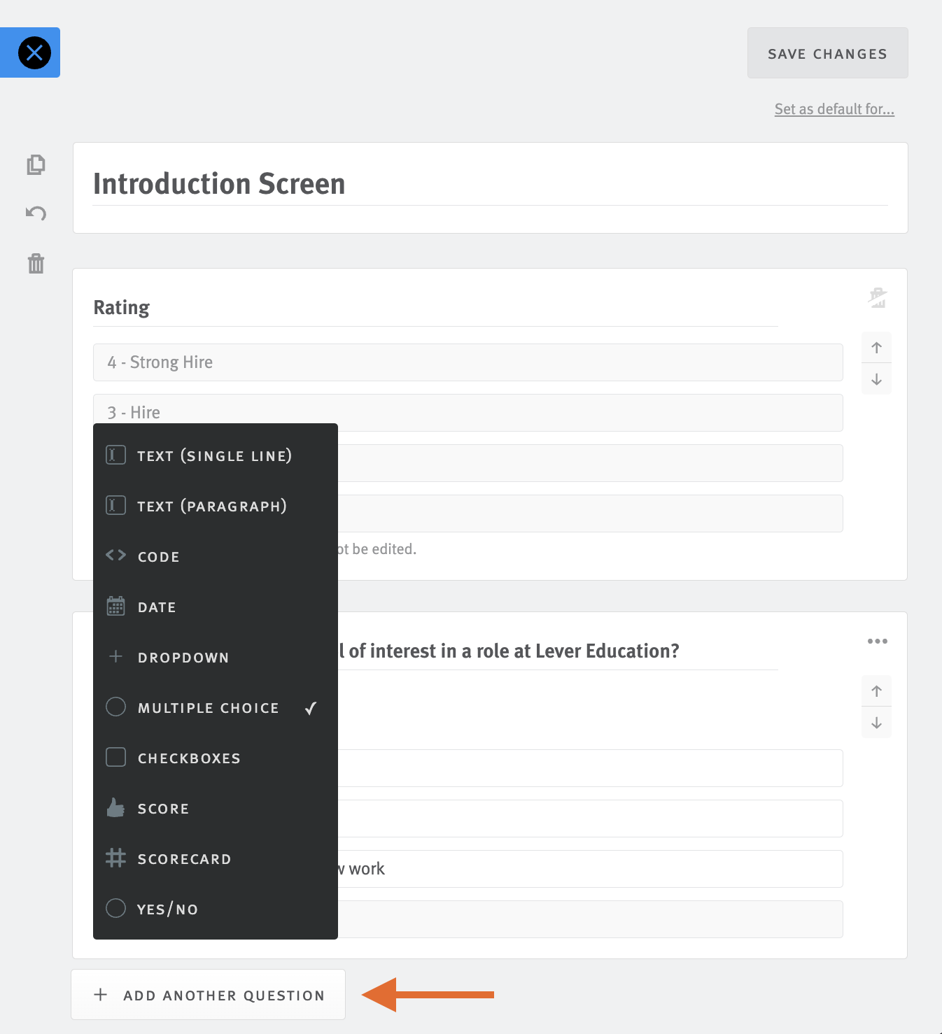The height and width of the screenshot is (1034, 942).
Task: Select the Date question type
Action: tap(156, 607)
